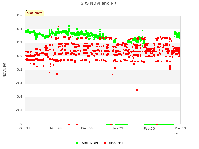
Task: Click the -1.0 y-axis tick label
Action: (x=19, y=124)
